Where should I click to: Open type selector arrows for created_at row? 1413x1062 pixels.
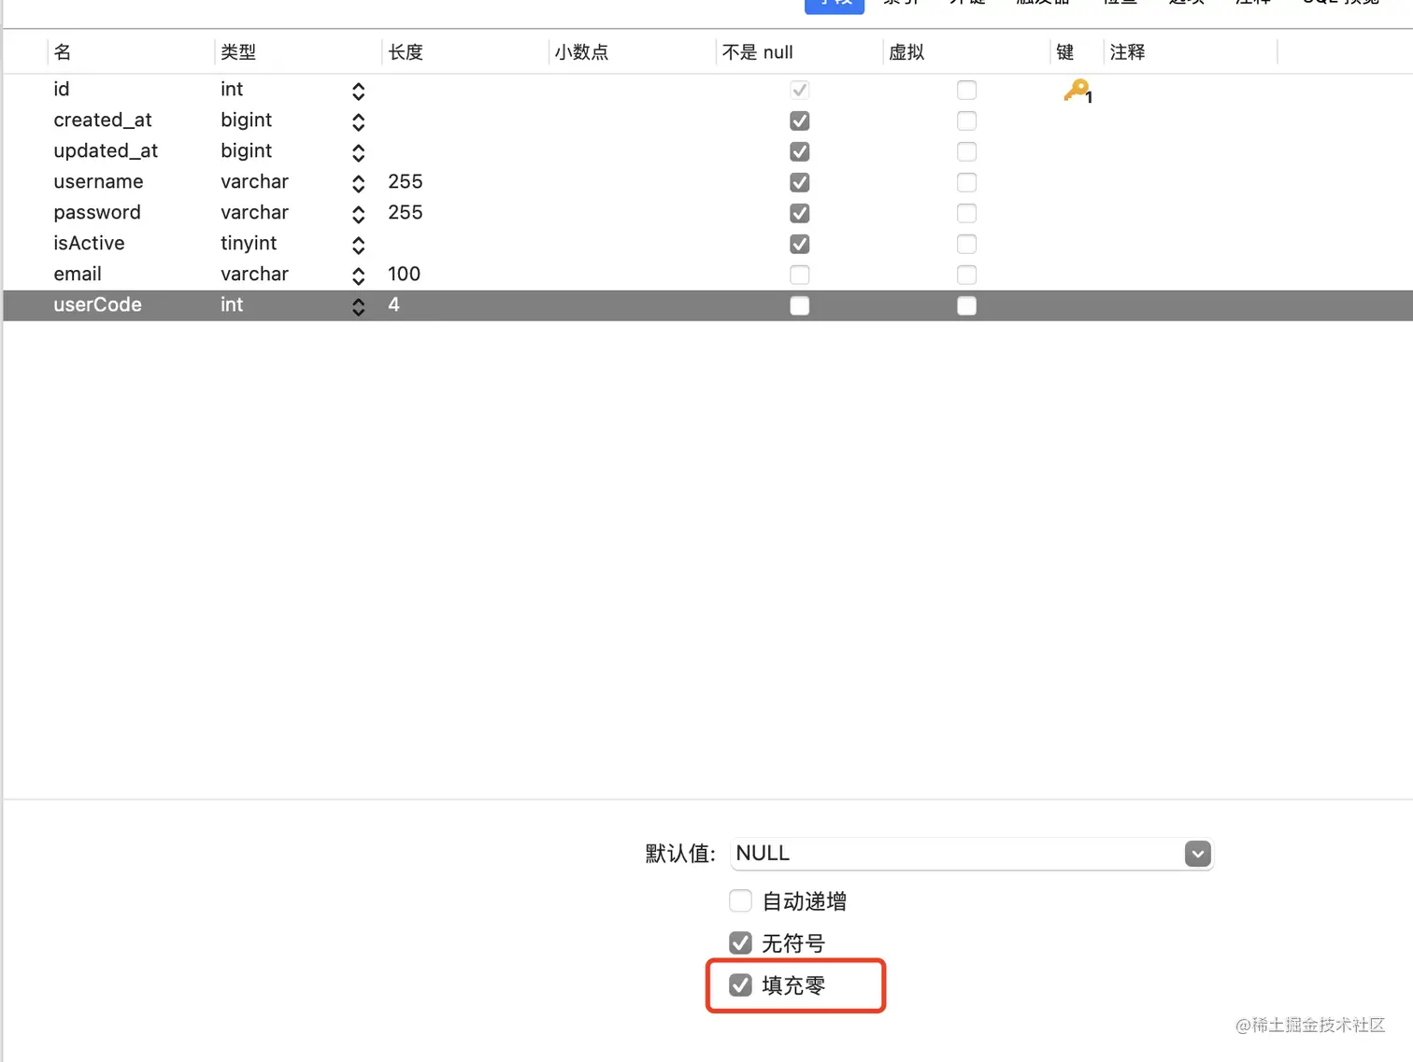click(358, 121)
